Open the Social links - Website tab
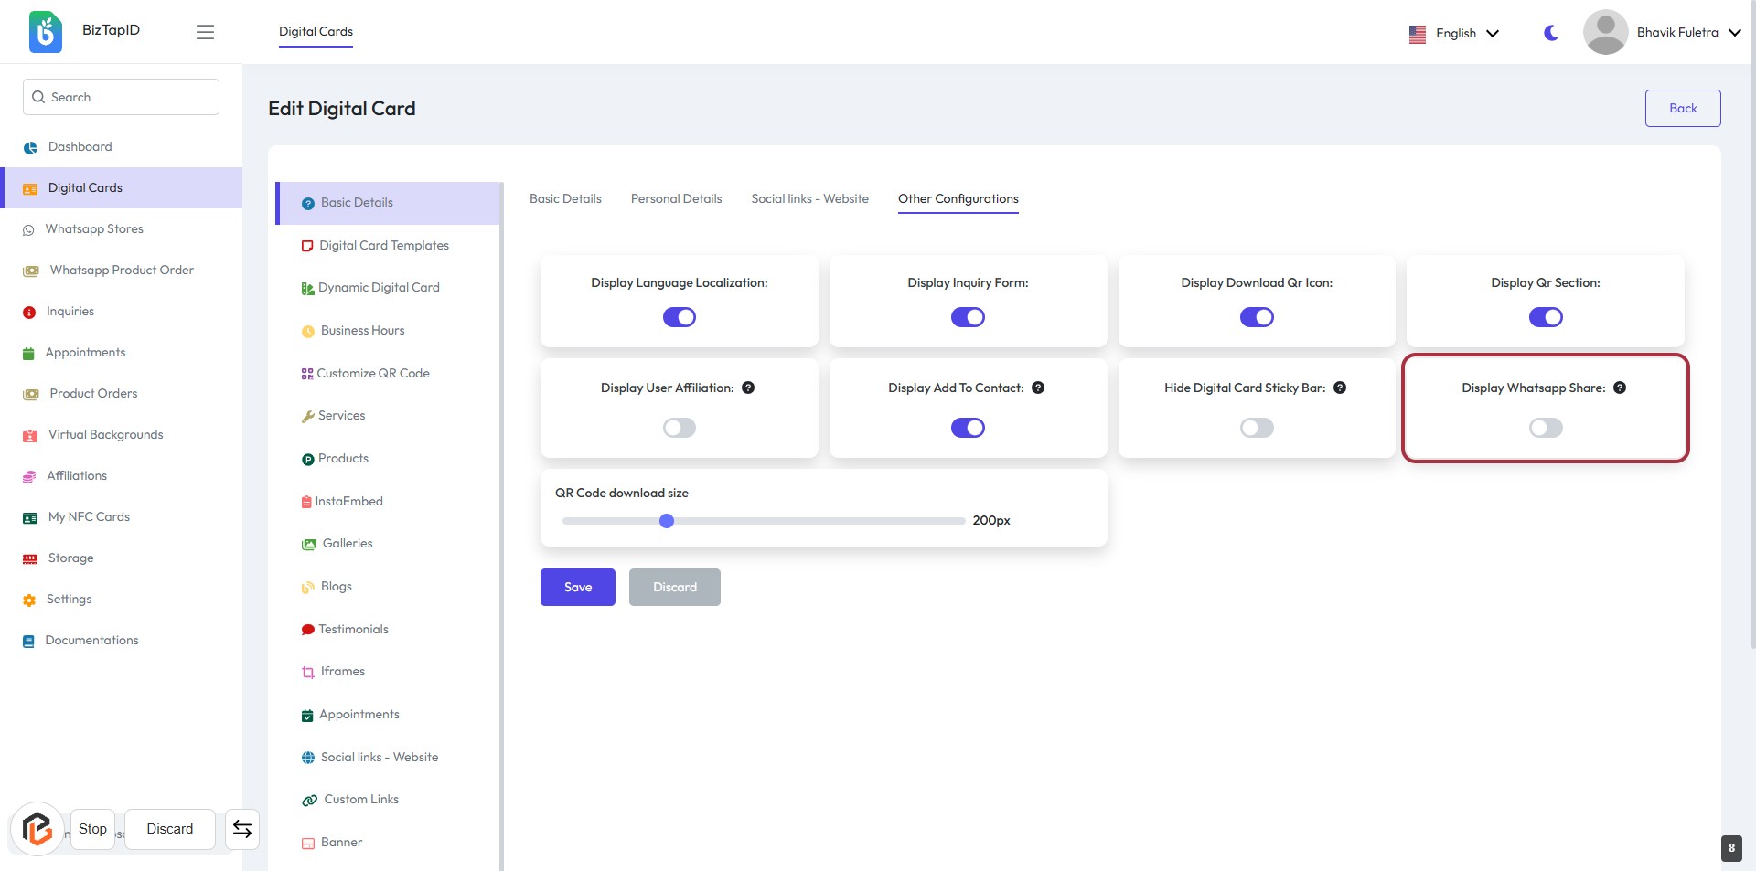The width and height of the screenshot is (1756, 871). pyautogui.click(x=809, y=198)
